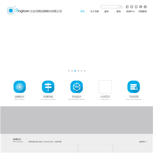Select the active blue carousel dot
Viewport: 153px width, 153px height.
point(75,71)
